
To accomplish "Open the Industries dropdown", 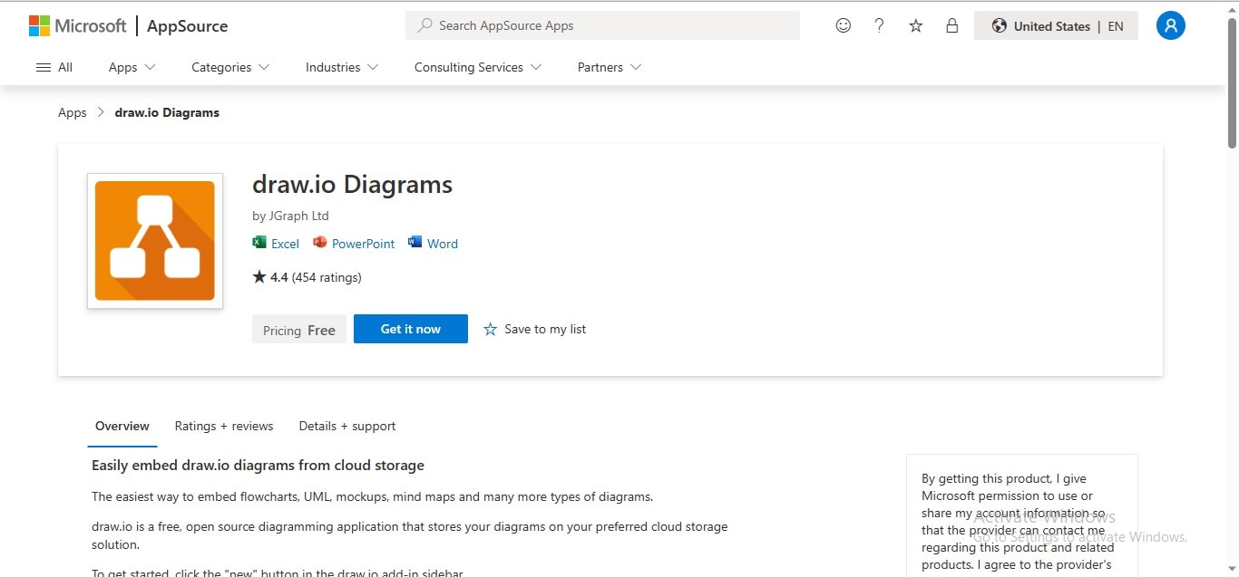I will 342,67.
